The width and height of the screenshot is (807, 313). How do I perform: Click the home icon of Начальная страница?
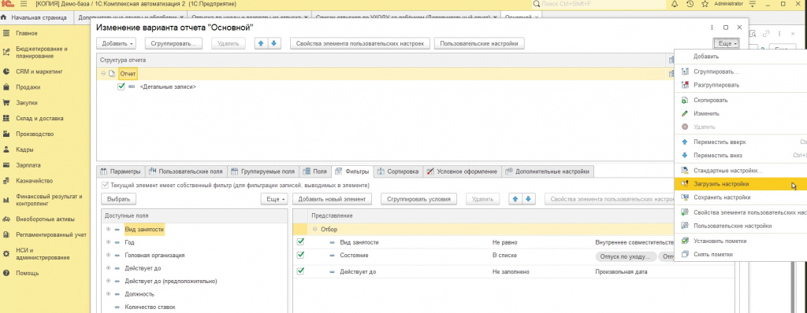click(x=5, y=17)
